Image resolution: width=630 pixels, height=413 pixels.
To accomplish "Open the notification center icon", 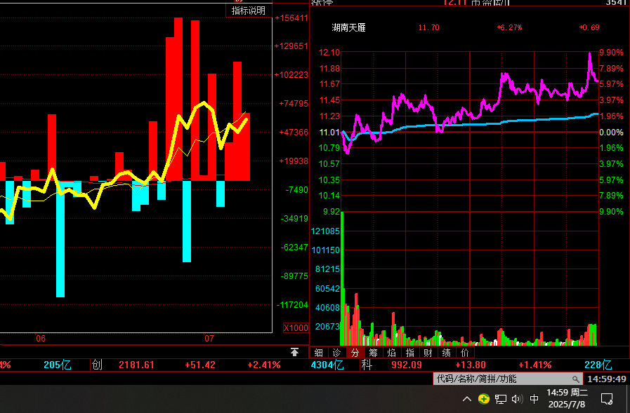I will pos(607,399).
